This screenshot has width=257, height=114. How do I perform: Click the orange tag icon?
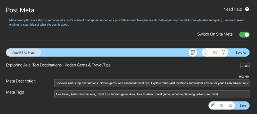click(215, 53)
